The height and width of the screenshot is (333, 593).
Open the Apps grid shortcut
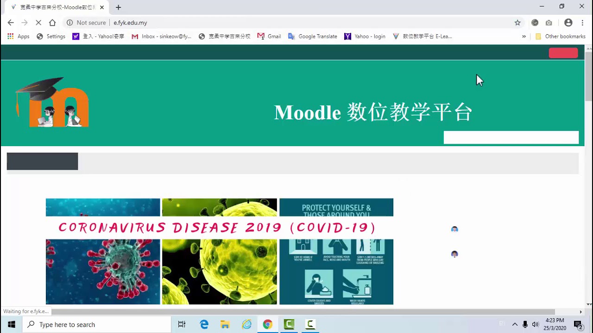tap(18, 36)
